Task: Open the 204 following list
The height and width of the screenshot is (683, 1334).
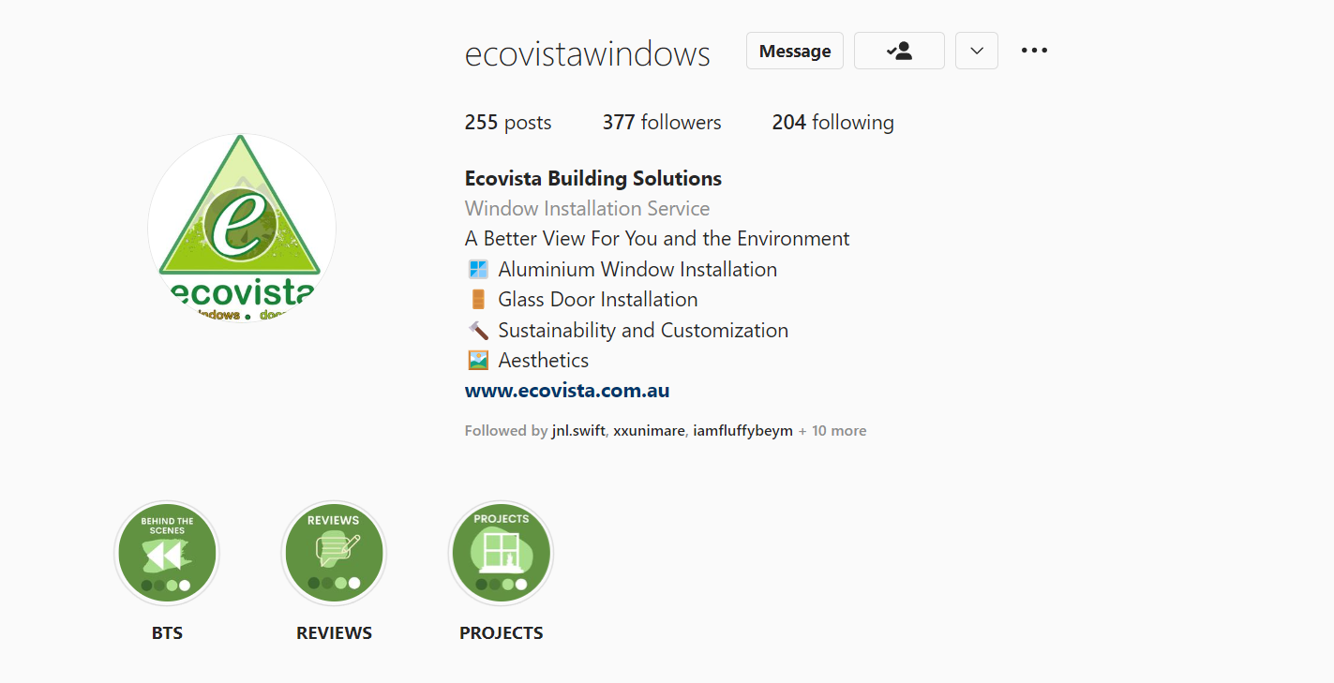Action: pos(832,123)
